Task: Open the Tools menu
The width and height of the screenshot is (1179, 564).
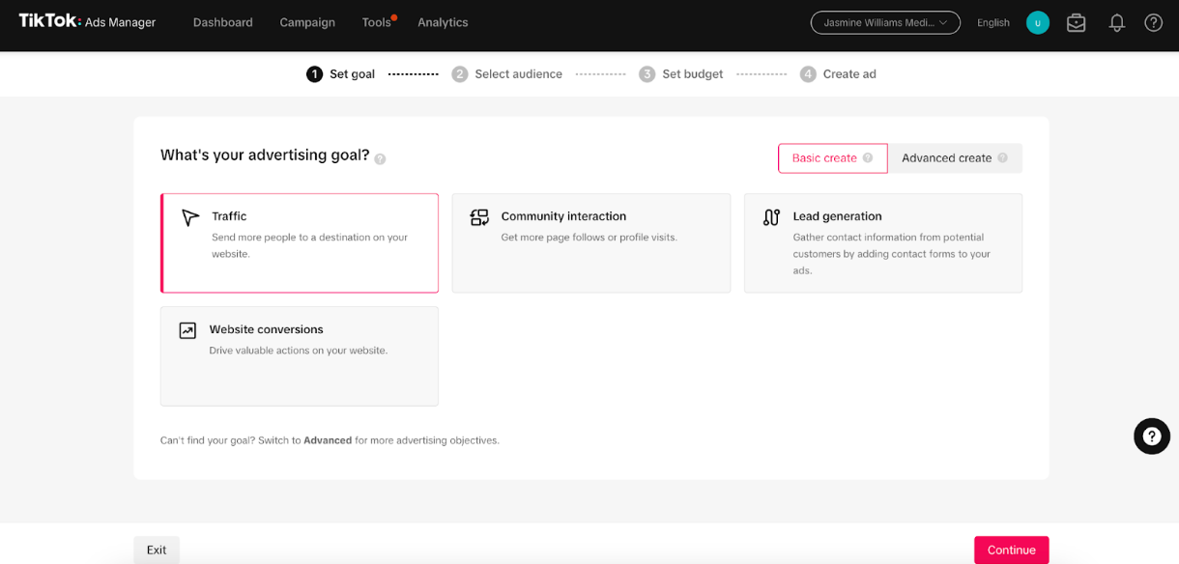Action: click(x=376, y=22)
